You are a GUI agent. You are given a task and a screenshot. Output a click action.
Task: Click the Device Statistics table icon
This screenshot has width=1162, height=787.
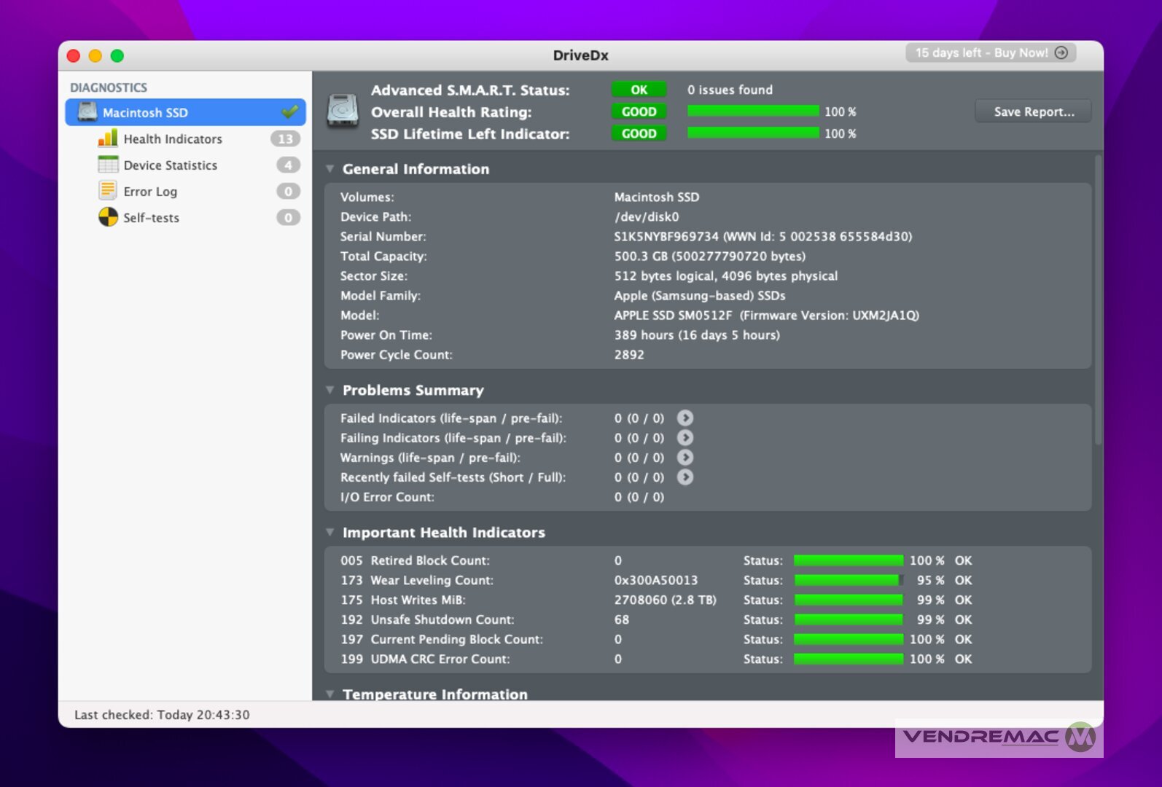pyautogui.click(x=108, y=165)
